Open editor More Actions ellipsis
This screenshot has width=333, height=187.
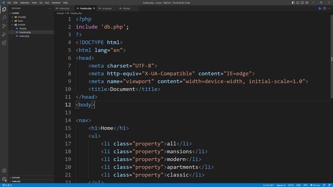329,8
